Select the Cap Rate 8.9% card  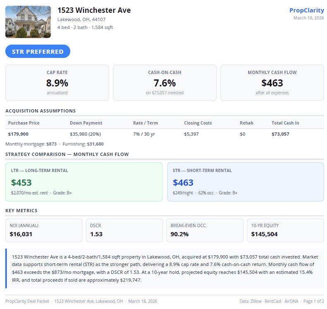pyautogui.click(x=57, y=83)
